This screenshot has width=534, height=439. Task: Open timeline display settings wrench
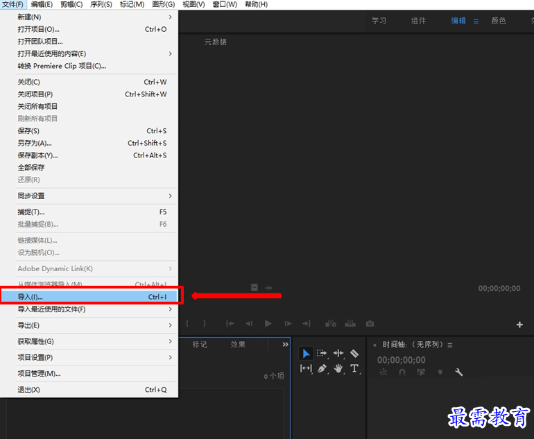(458, 372)
